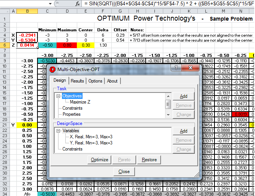Close the Multi-Objective-OPT dialog with X
The image size is (255, 196).
[190, 68]
